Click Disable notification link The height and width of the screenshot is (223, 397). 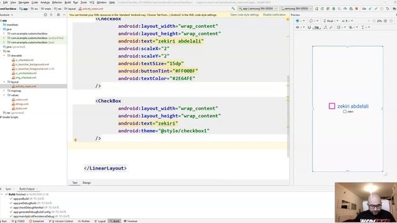tap(274, 15)
